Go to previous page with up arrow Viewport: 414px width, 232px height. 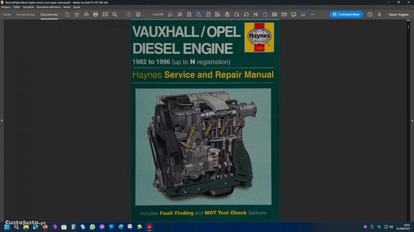coord(129,14)
